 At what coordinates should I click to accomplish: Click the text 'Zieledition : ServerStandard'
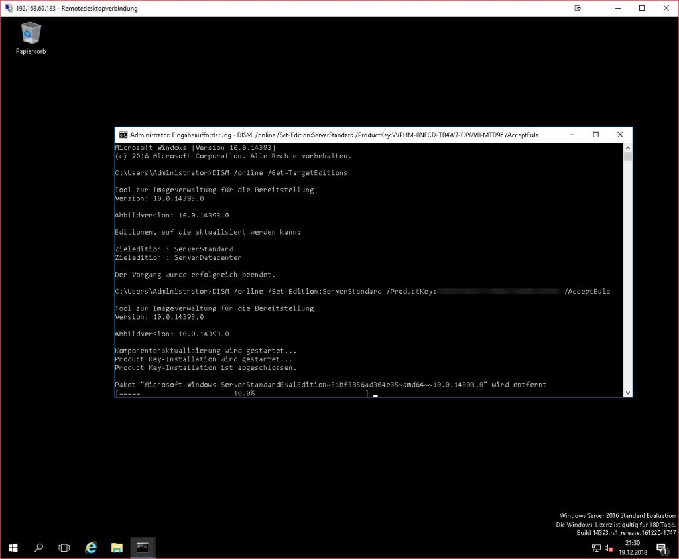click(174, 249)
